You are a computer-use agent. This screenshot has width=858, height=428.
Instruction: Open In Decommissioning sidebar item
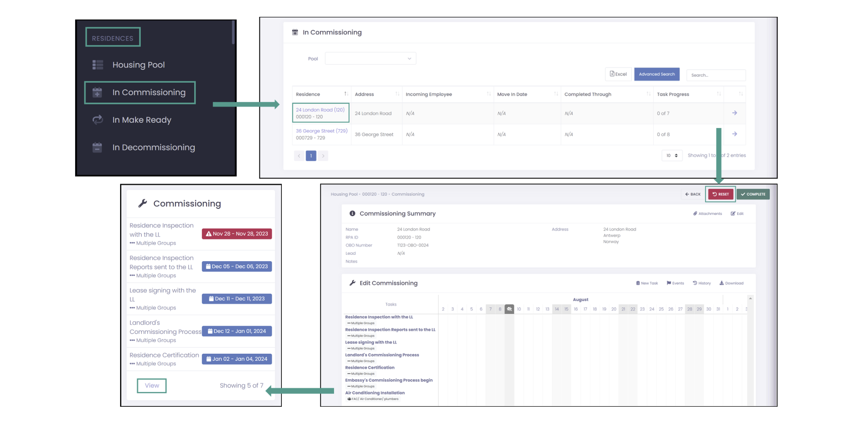[153, 147]
